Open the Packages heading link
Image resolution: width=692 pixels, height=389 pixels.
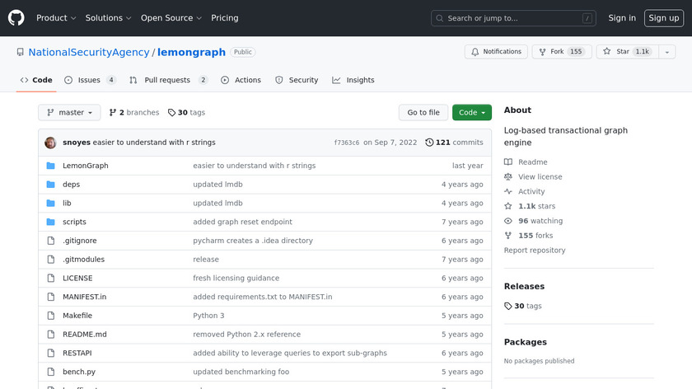click(x=526, y=342)
